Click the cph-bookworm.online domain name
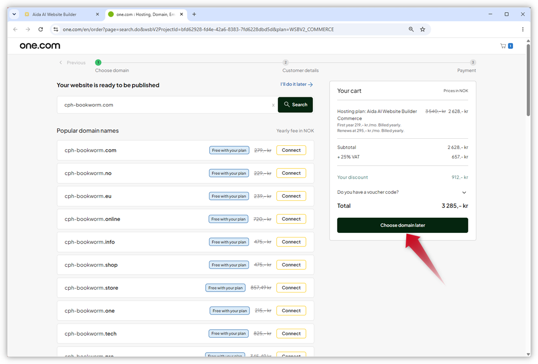Image resolution: width=538 pixels, height=364 pixels. click(x=92, y=219)
